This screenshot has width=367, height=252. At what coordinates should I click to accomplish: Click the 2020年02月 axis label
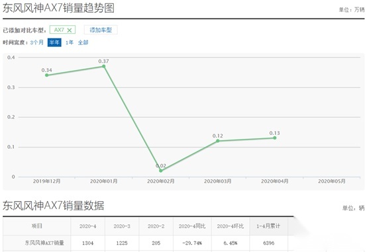(161, 181)
